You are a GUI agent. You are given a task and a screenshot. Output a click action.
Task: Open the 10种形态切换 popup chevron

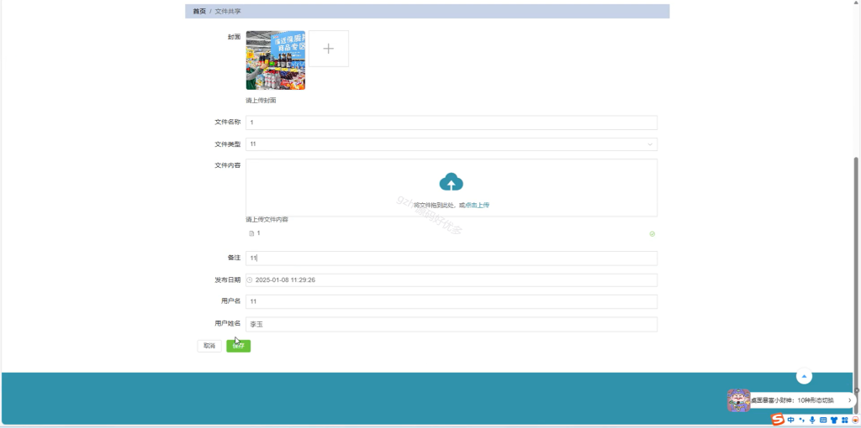849,400
